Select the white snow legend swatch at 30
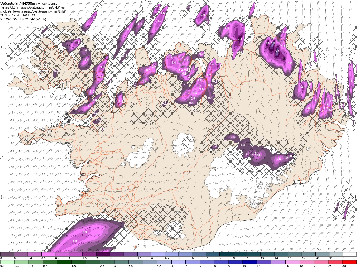This screenshot has width=357, height=268. [x=350, y=254]
